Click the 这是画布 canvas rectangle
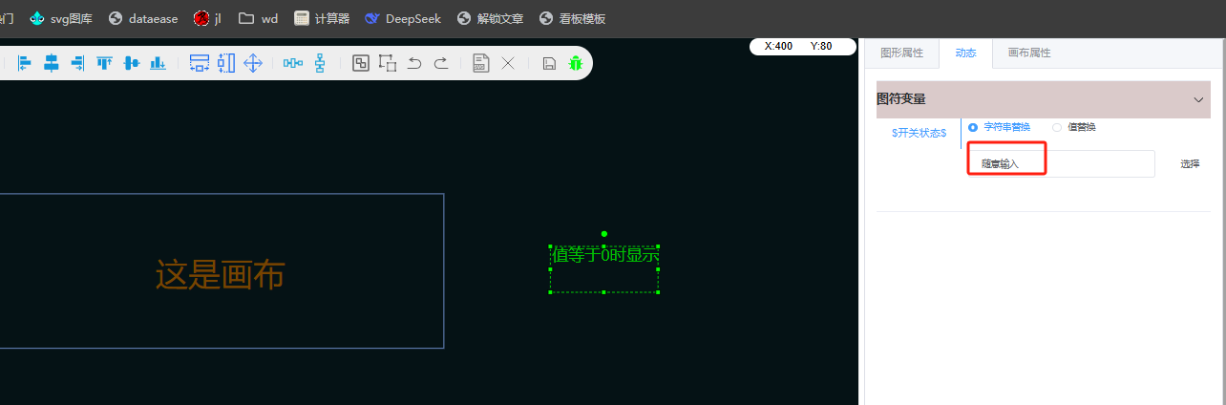Viewport: 1226px width, 405px height. click(x=221, y=271)
